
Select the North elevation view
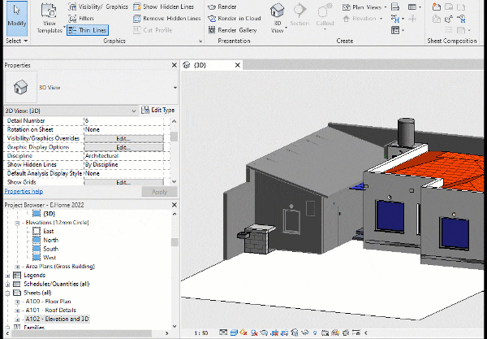coord(50,240)
